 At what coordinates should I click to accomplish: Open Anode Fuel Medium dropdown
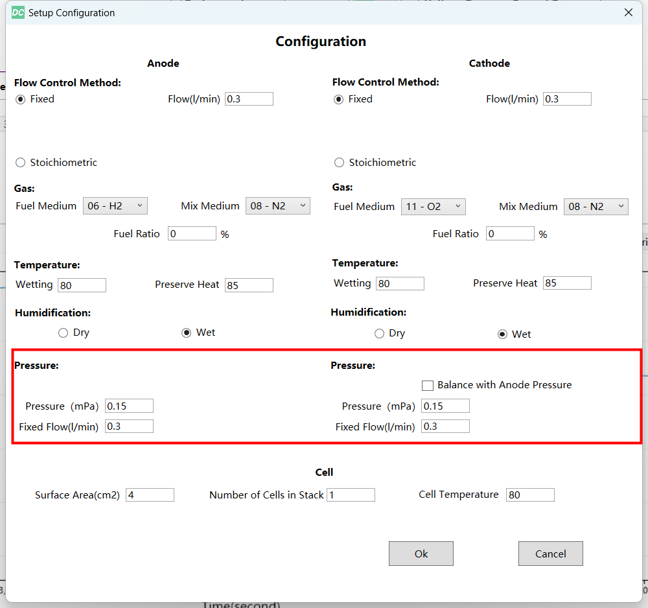pos(115,206)
